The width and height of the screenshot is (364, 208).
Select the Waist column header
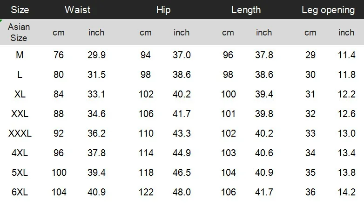point(78,10)
